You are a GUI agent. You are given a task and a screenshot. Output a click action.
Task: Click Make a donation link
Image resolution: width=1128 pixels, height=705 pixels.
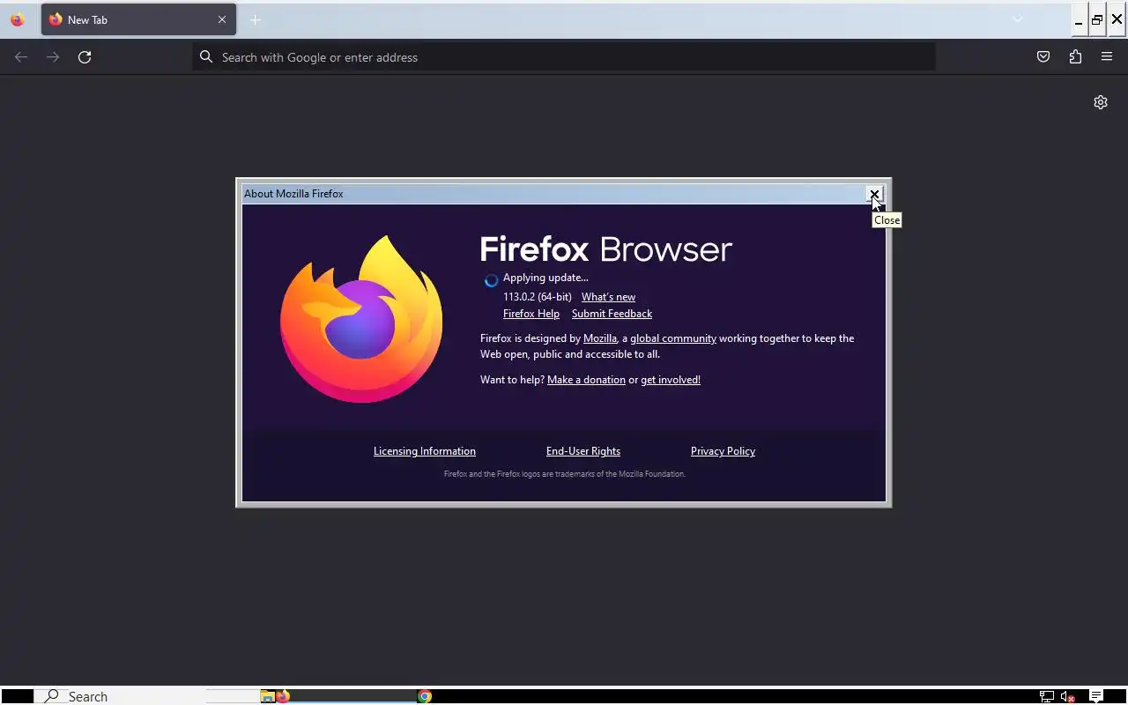(586, 380)
